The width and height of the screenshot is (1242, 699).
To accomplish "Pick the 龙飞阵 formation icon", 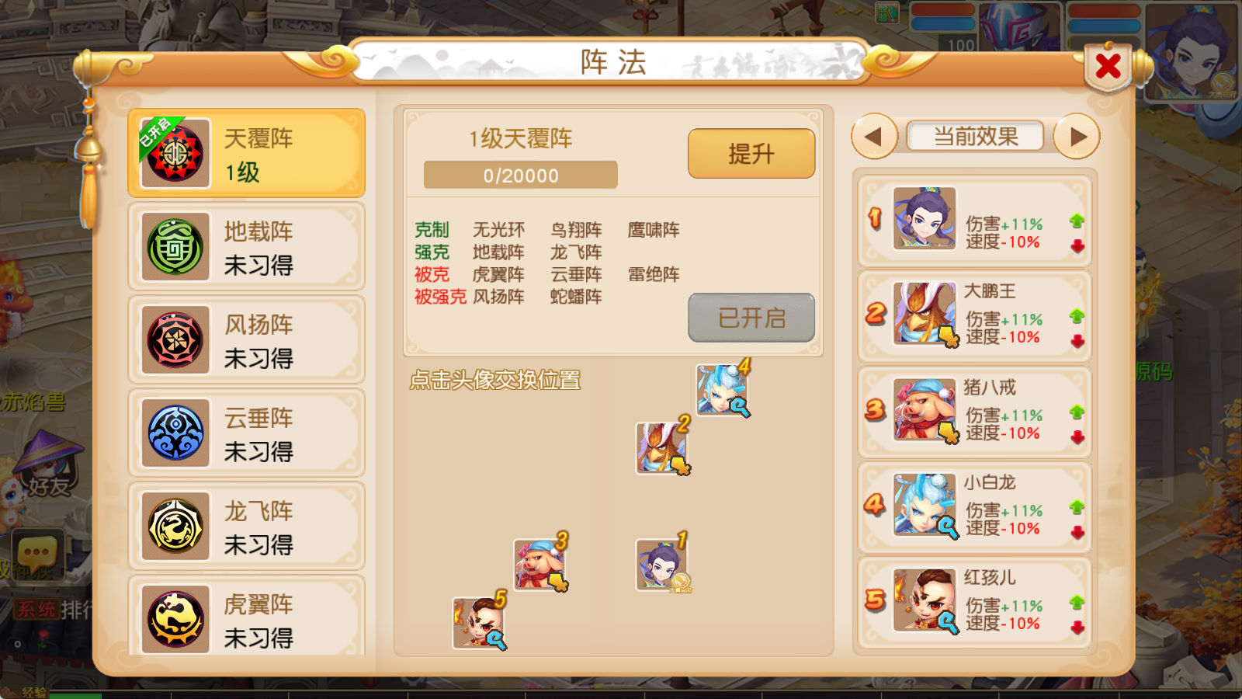I will pyautogui.click(x=175, y=527).
